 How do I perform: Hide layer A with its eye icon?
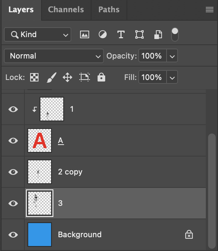tap(13, 141)
